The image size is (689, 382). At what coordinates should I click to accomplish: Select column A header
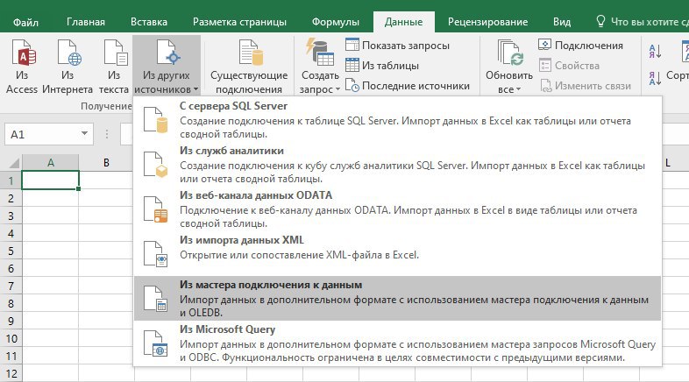click(51, 162)
